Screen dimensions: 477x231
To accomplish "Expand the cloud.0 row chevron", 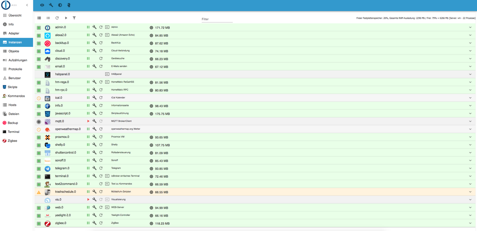I will tap(470, 50).
